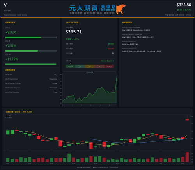Click the green one-month area chart
195x170 pixels.
pos(90,89)
